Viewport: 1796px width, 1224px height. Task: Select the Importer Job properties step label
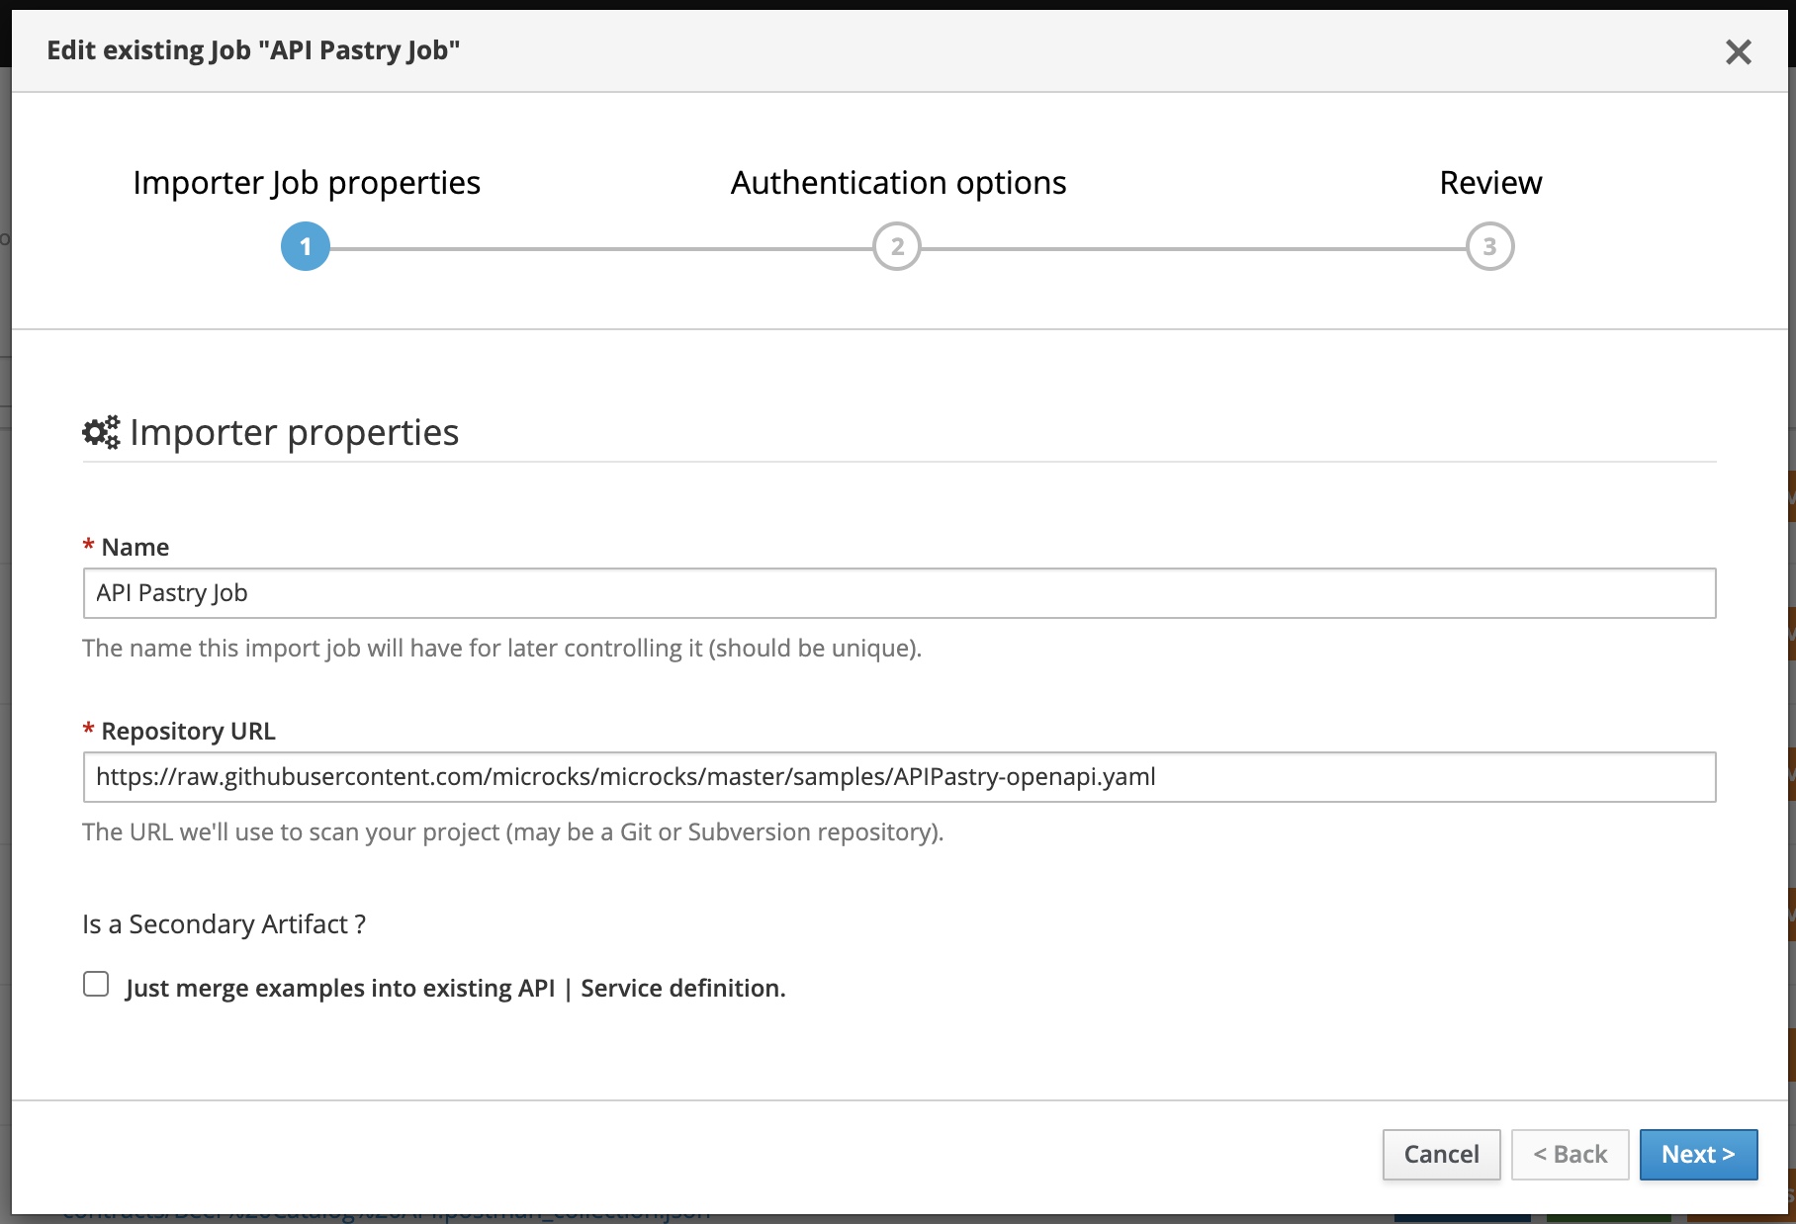click(x=307, y=183)
